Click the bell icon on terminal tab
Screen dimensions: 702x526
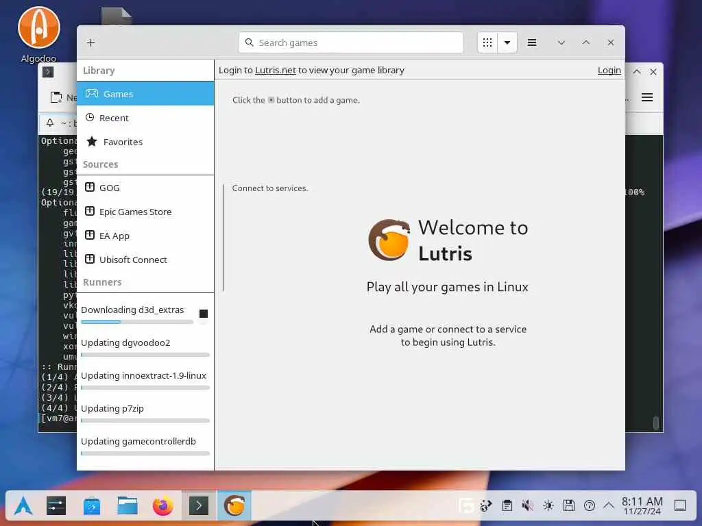point(49,123)
